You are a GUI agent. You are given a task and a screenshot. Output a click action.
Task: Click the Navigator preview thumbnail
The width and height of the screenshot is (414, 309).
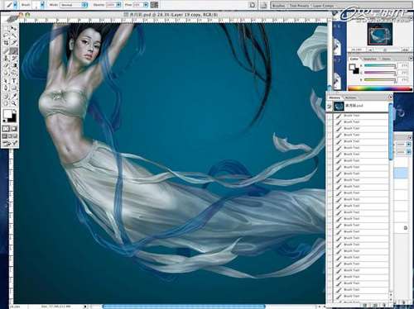tap(380, 34)
